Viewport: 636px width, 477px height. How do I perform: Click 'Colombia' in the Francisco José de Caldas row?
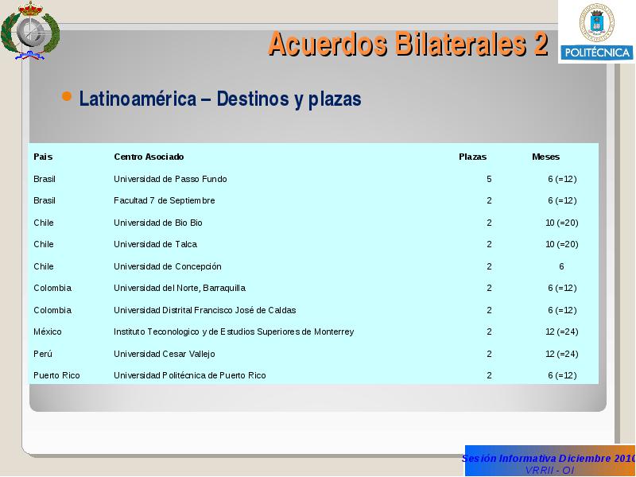pos(52,310)
